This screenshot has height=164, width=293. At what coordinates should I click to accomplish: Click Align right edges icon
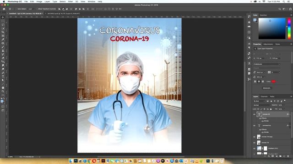[67, 9]
